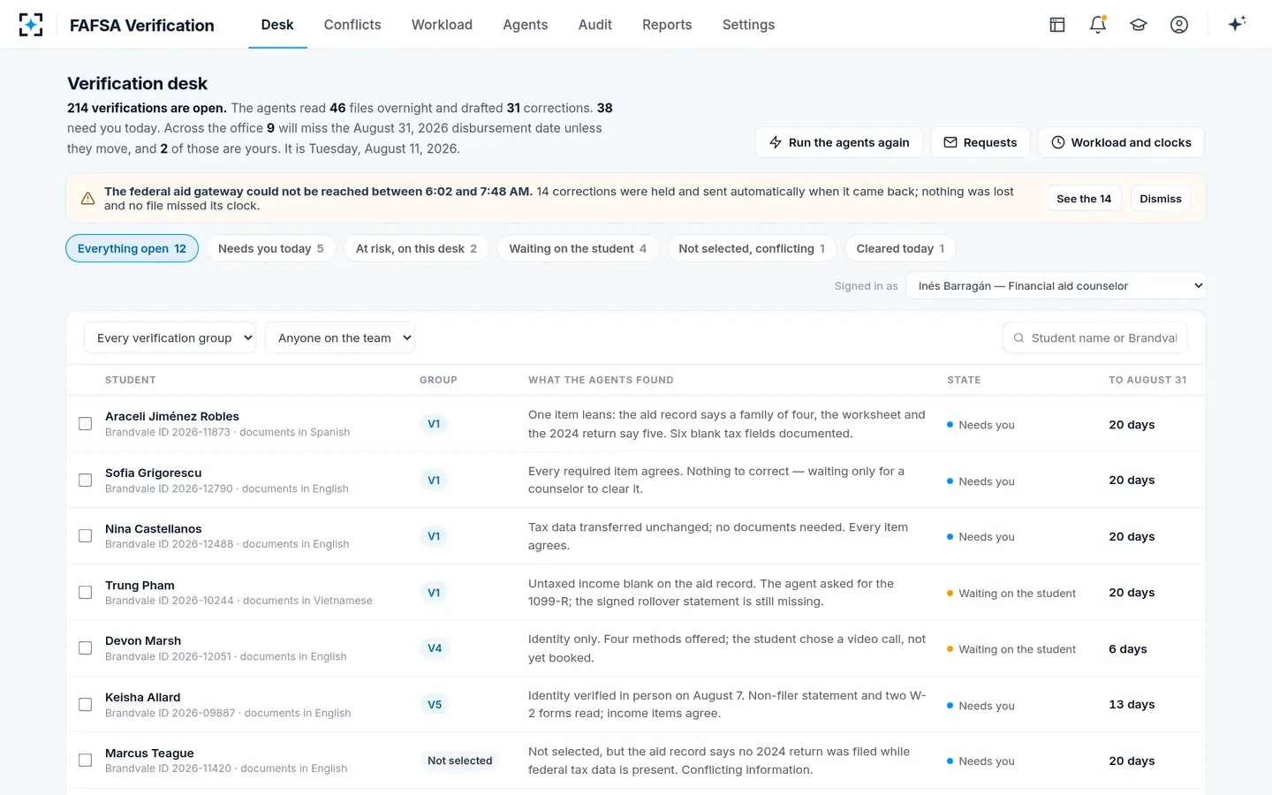The width and height of the screenshot is (1272, 795).
Task: Tick the checkbox for Sofia Grigorescu
Action: point(86,481)
